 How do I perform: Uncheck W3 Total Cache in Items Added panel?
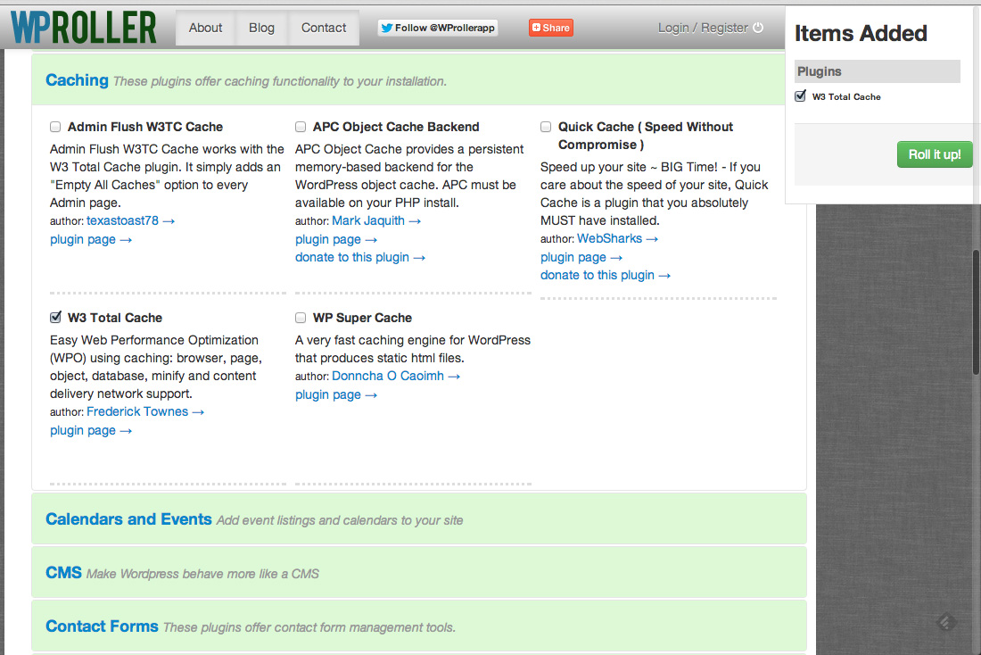(800, 95)
